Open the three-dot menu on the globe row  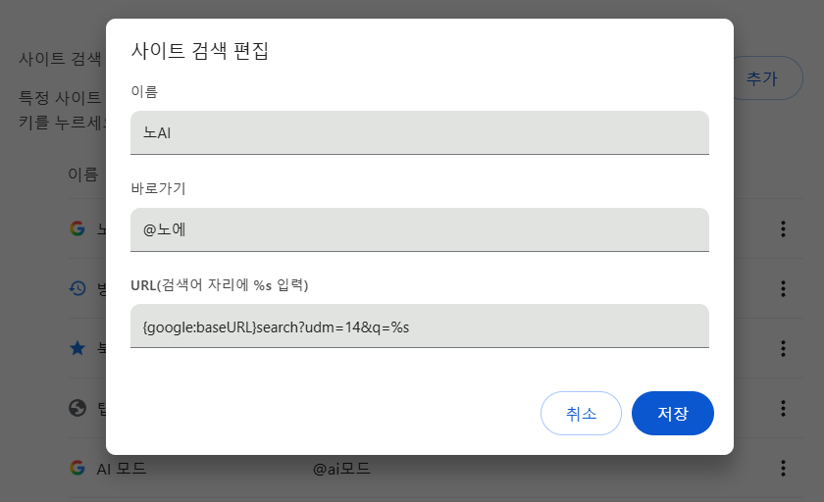click(x=783, y=408)
